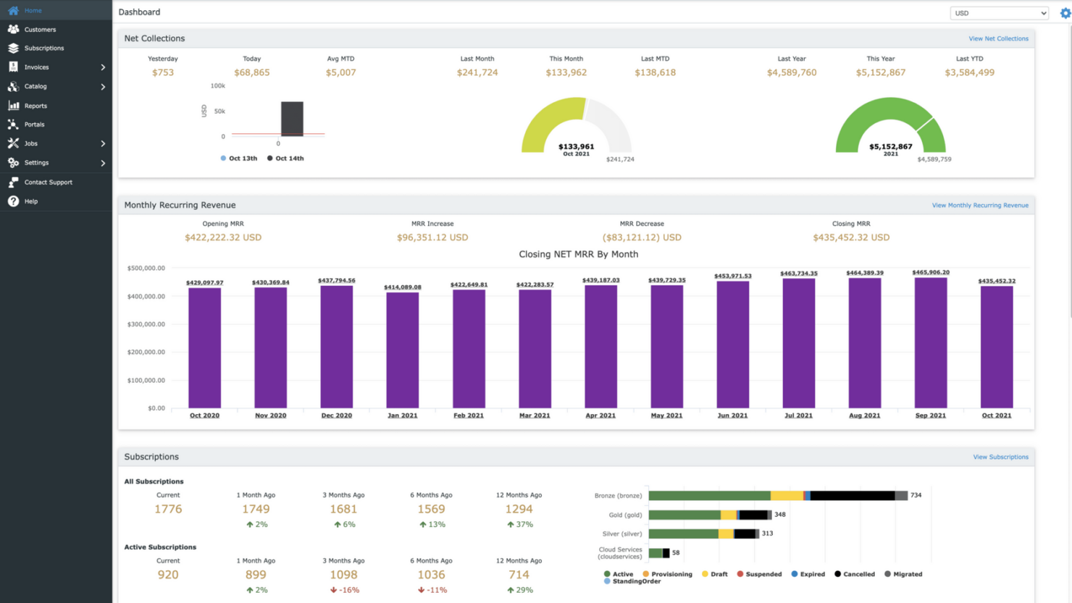Toggle the Oct 13th series in the legend
Screen dimensions: 1072x603
239,158
